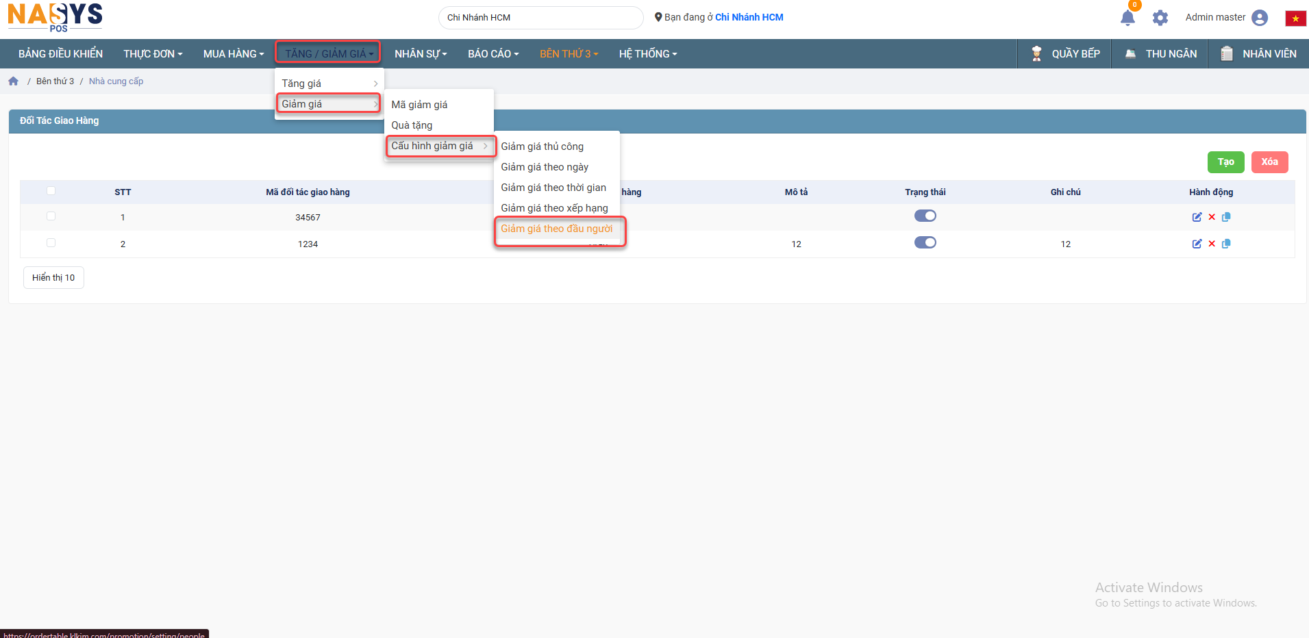Click the Đối Tác Giao Hàng panel title
The image size is (1309, 638).
[x=59, y=120]
